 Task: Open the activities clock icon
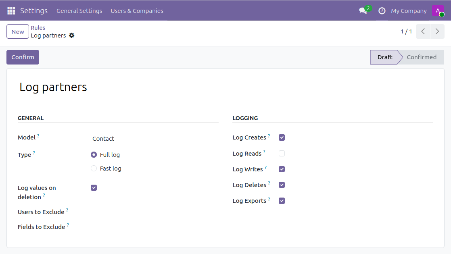coord(382,11)
